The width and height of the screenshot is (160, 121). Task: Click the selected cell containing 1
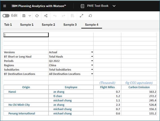[x=26, y=35]
